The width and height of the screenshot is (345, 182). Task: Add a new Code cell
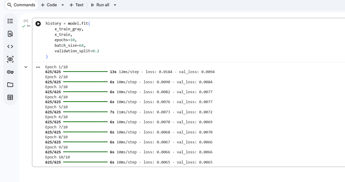coord(49,5)
